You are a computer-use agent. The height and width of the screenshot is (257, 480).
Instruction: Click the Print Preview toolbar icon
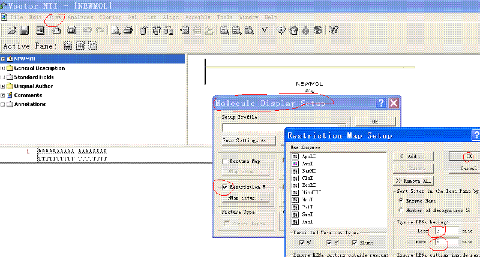(116, 30)
